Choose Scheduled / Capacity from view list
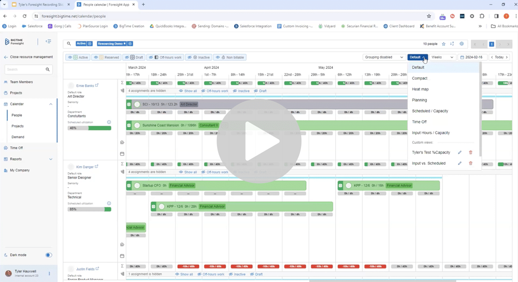518x282 pixels. [x=430, y=111]
